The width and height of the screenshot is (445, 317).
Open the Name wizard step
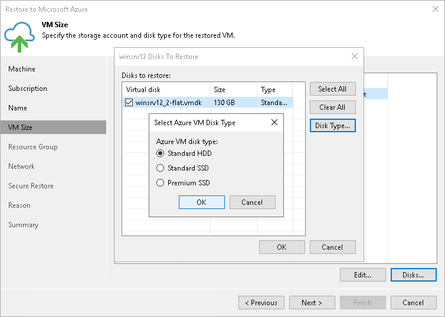pos(18,108)
